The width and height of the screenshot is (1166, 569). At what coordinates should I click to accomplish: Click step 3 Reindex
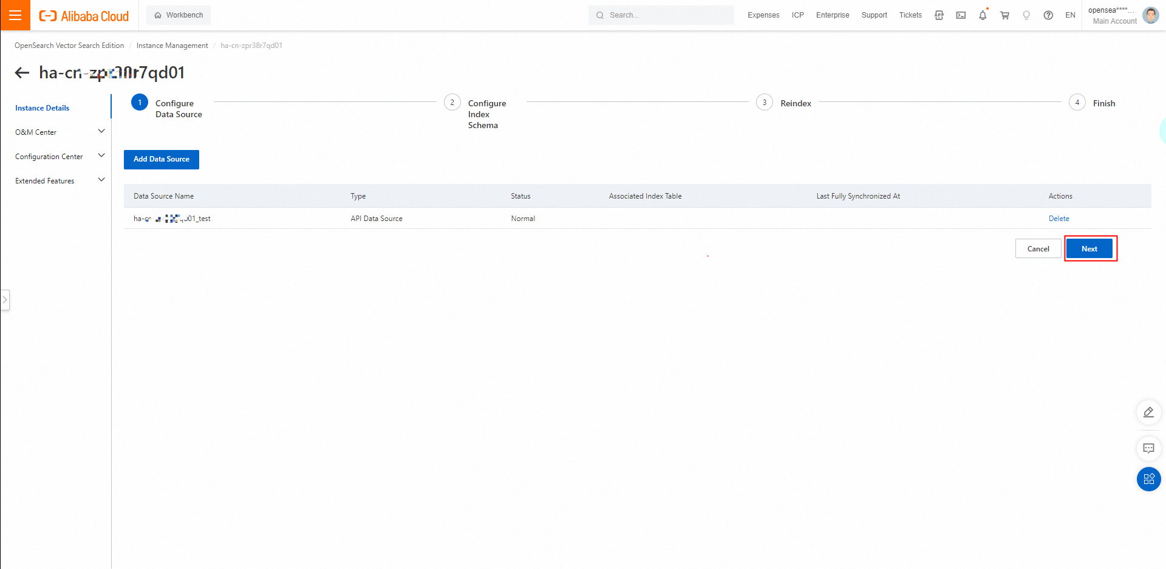(784, 103)
